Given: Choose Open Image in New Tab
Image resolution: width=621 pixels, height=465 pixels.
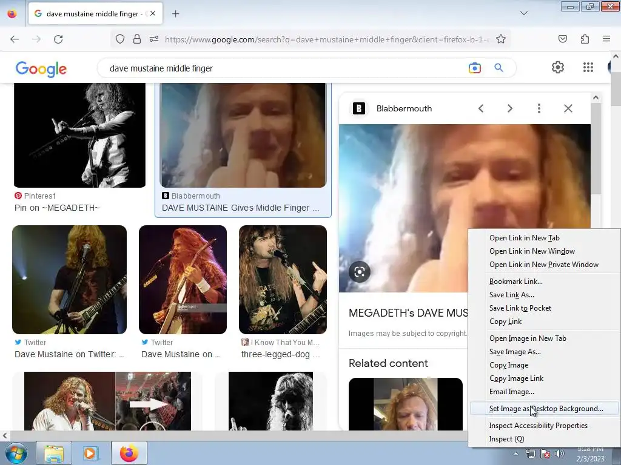Looking at the screenshot, I should click(528, 338).
